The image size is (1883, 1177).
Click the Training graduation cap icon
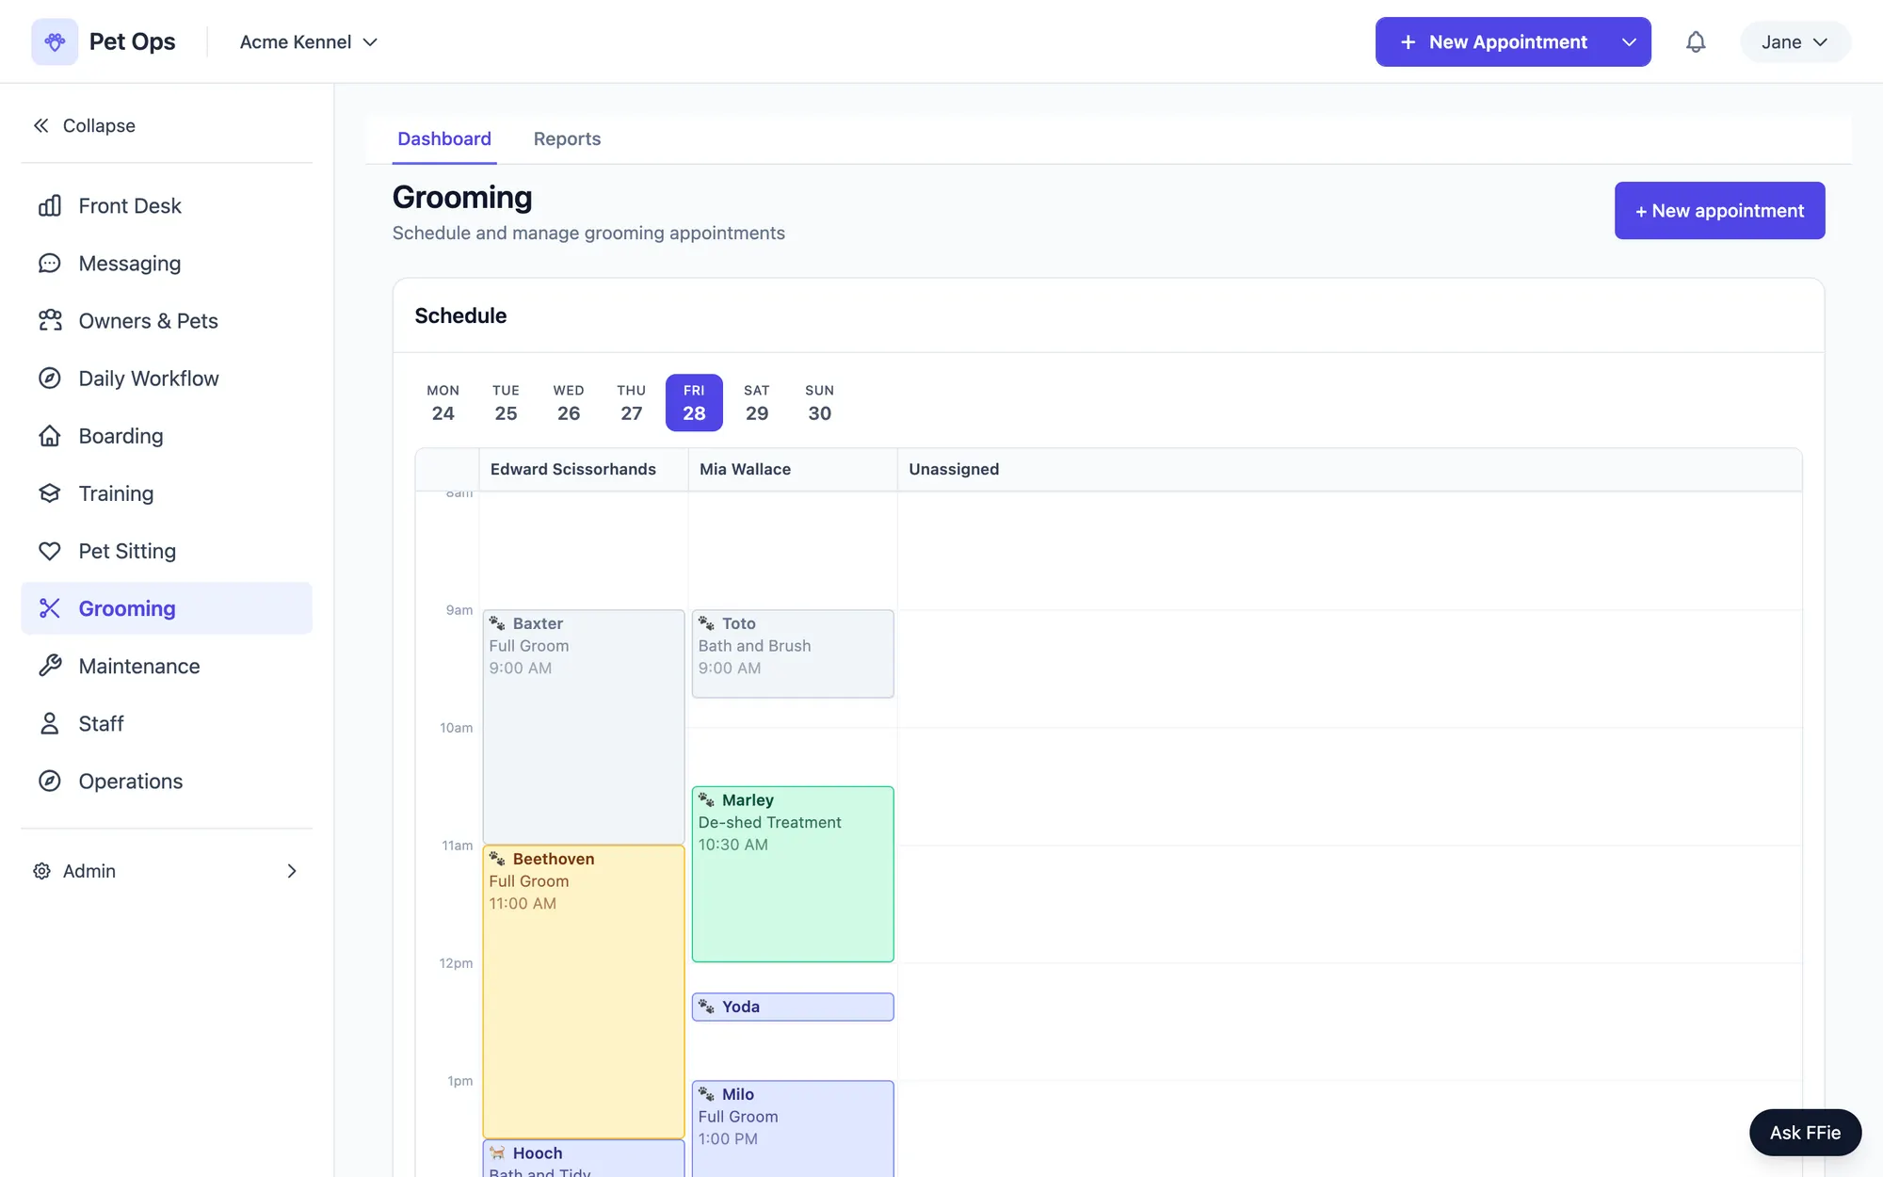point(50,492)
